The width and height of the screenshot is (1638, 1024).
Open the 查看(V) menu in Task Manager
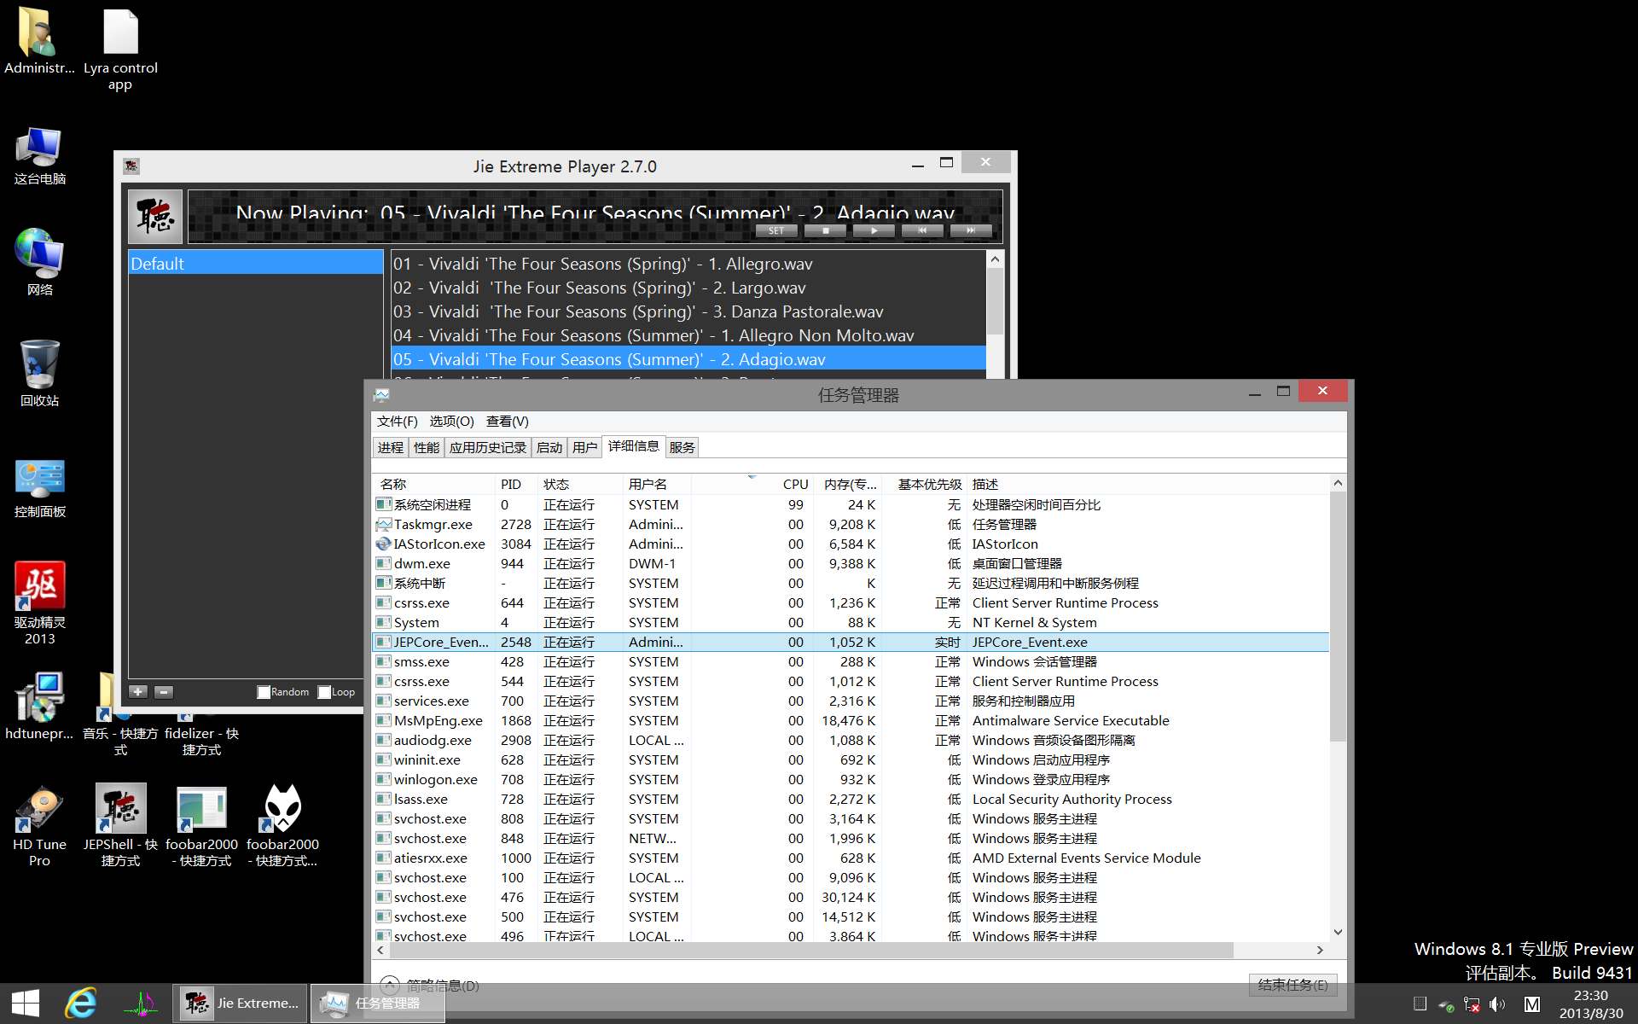507,422
